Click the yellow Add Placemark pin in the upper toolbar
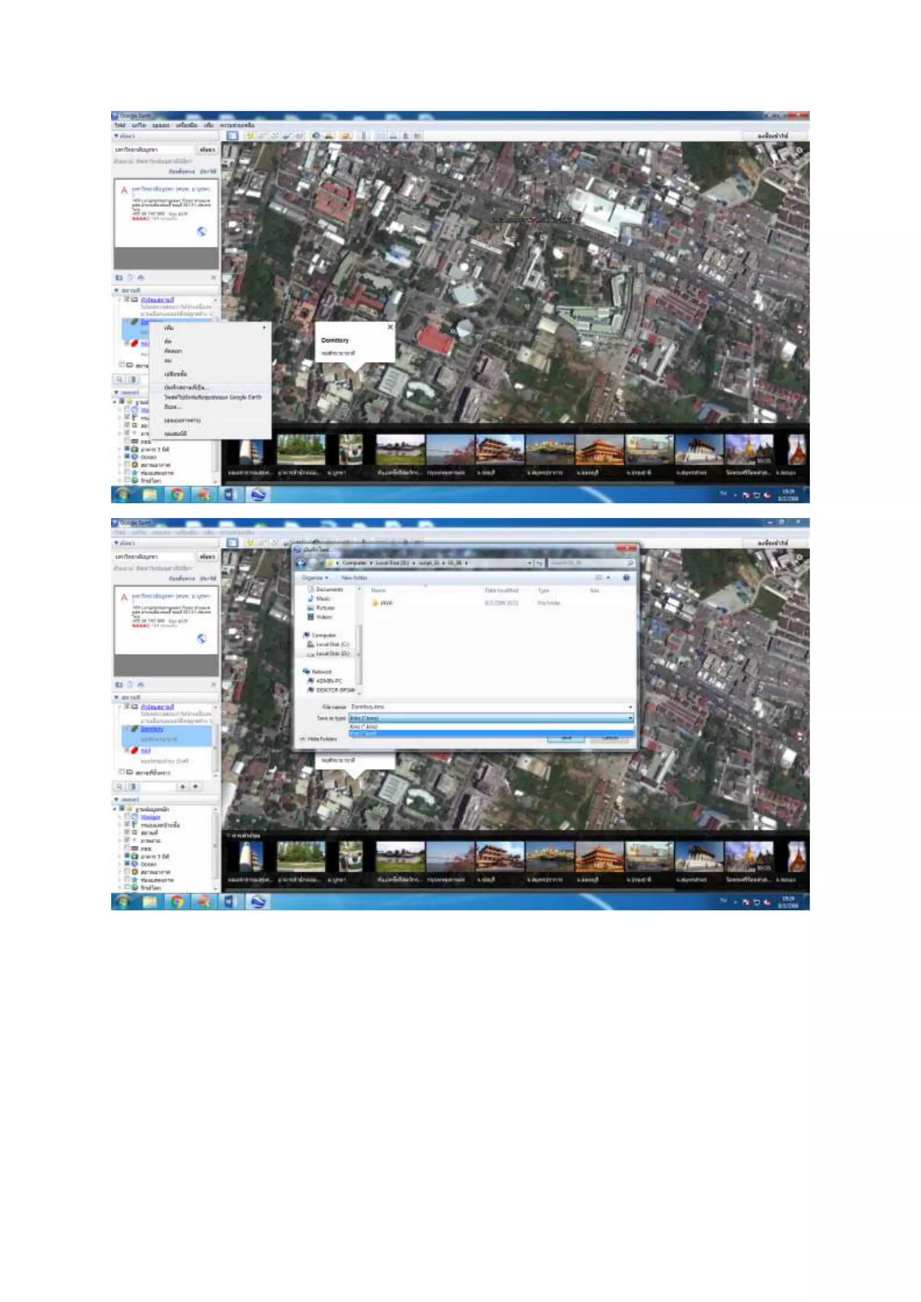This screenshot has width=921, height=1302. click(x=250, y=135)
